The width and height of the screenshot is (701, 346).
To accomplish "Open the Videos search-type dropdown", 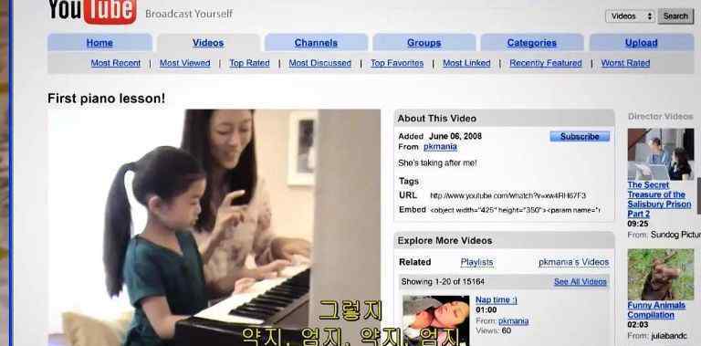I will pos(630,16).
